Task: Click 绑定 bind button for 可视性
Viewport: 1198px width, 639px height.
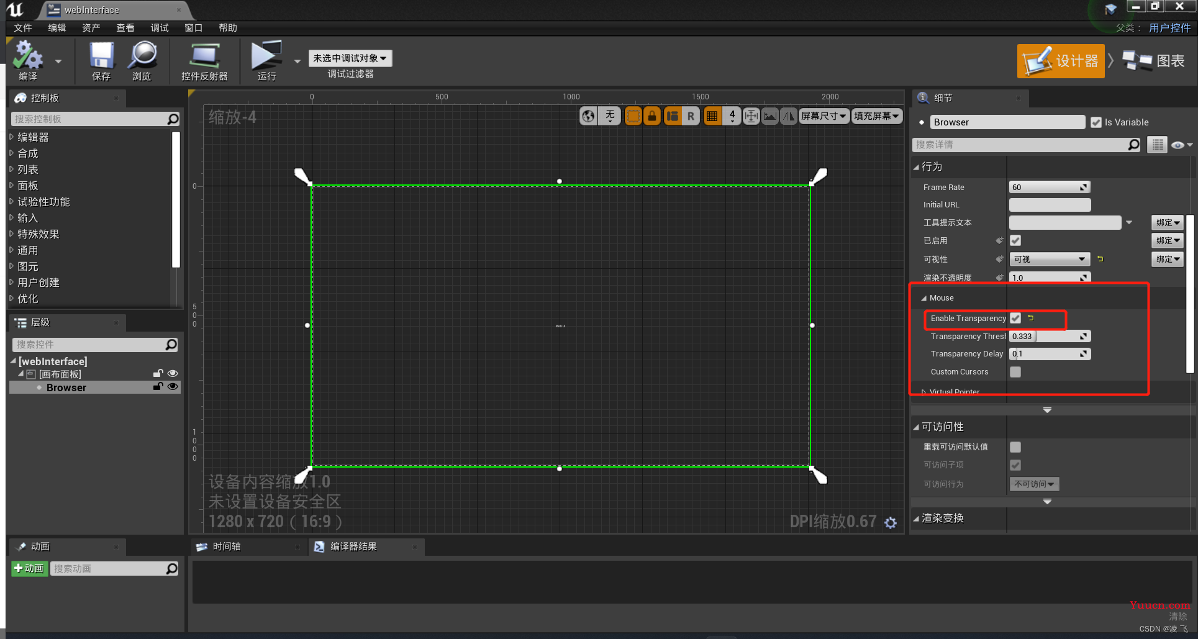Action: [x=1168, y=259]
